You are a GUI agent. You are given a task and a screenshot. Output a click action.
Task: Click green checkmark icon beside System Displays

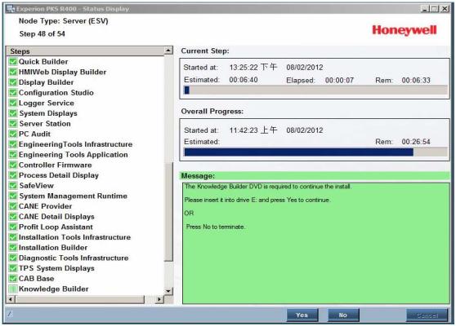[13, 113]
